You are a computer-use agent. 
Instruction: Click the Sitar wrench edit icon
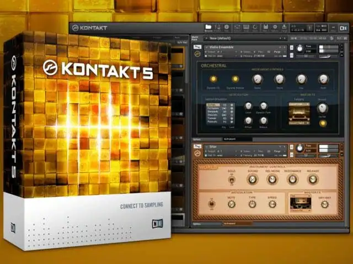(x=197, y=147)
